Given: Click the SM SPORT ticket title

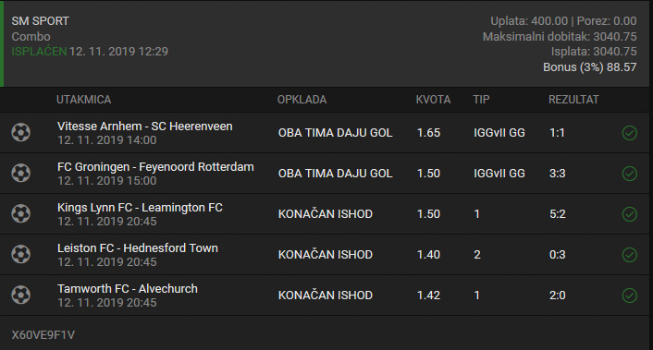Looking at the screenshot, I should (x=41, y=21).
